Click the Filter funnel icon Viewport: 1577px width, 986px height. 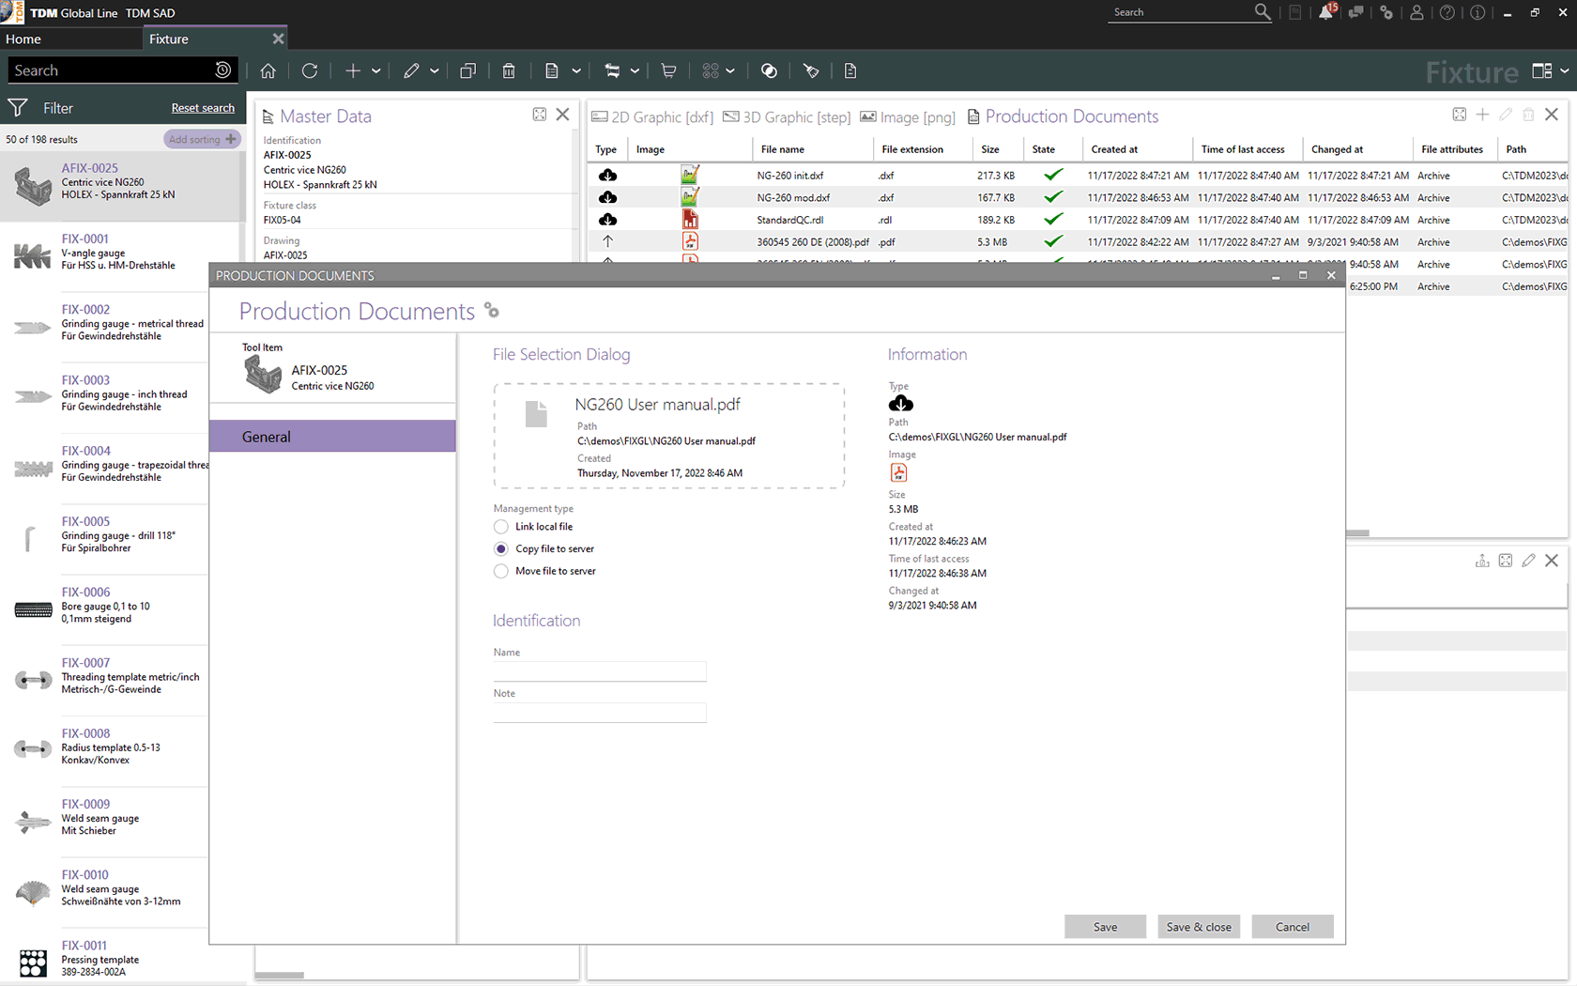pyautogui.click(x=18, y=108)
